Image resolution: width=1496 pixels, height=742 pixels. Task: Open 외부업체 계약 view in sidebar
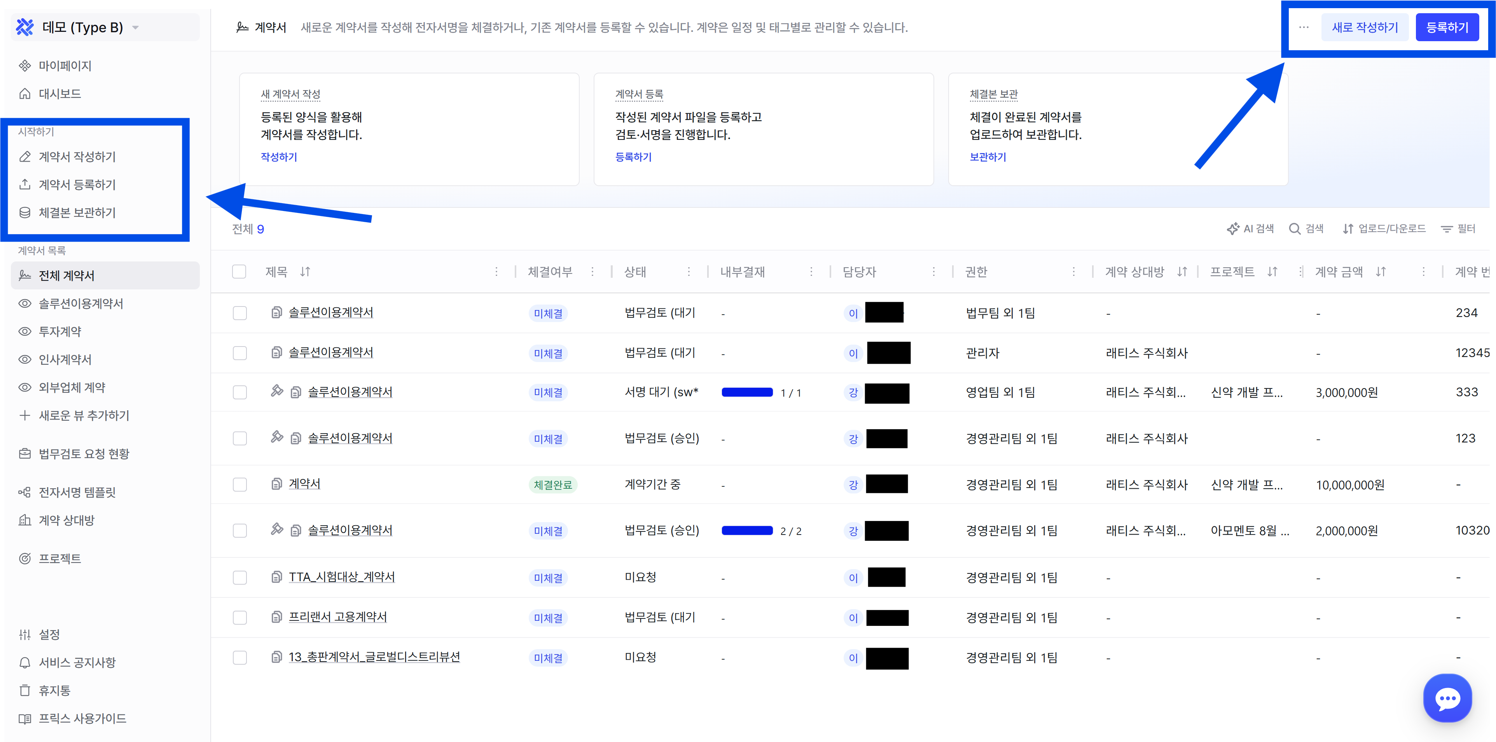coord(72,388)
